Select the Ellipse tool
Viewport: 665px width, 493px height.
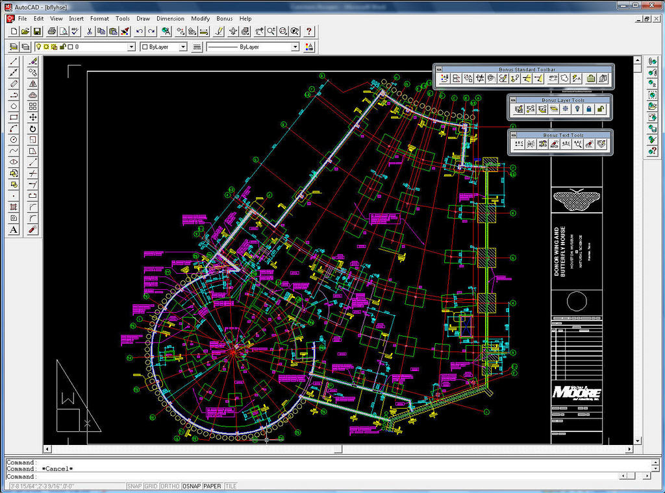click(14, 162)
